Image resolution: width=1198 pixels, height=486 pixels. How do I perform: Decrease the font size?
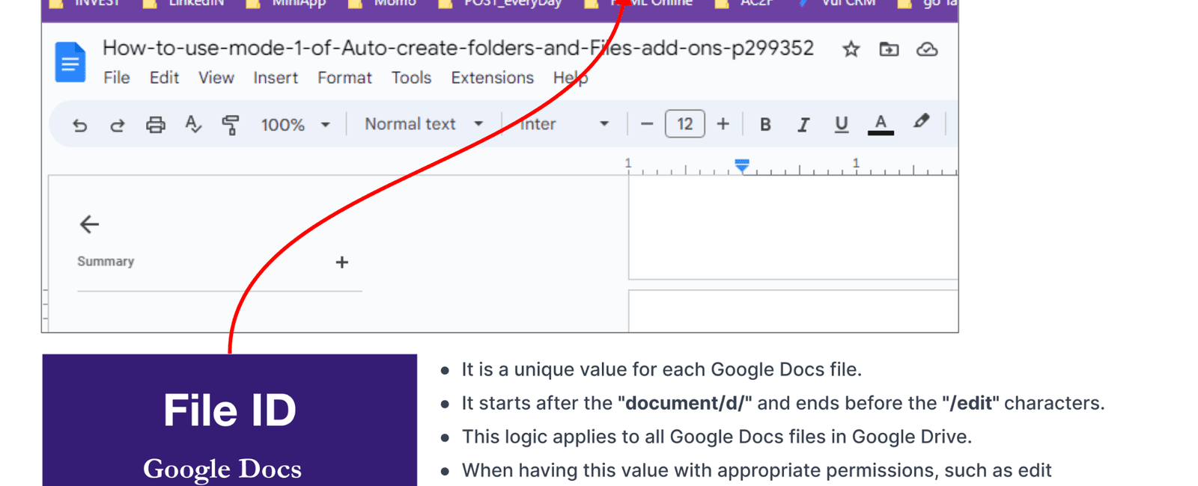click(647, 124)
